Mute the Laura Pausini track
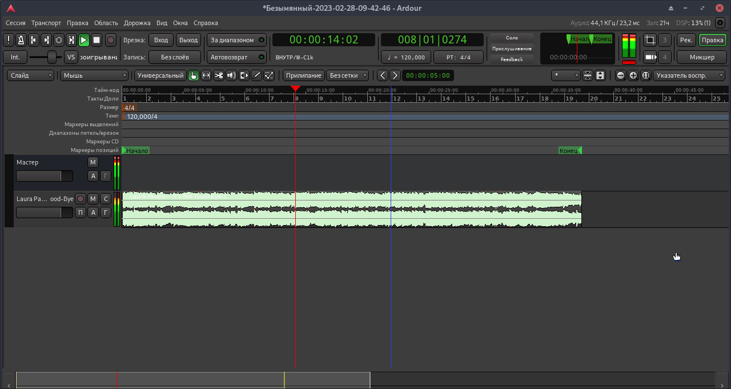The image size is (731, 389). pyautogui.click(x=93, y=199)
